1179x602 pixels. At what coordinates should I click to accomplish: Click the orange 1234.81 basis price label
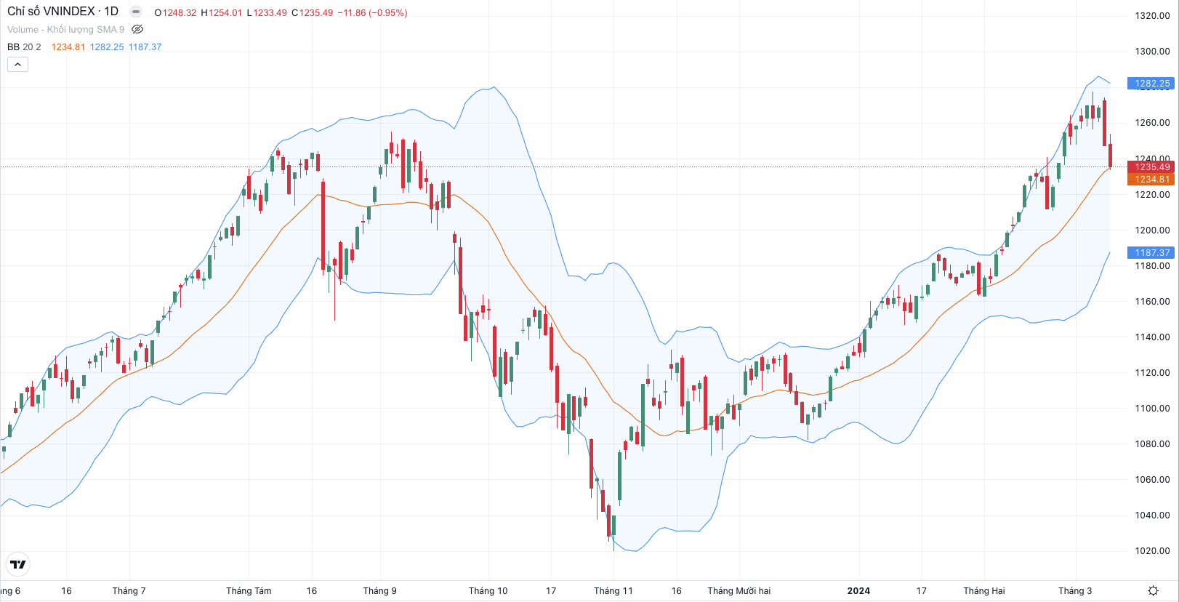(1151, 180)
